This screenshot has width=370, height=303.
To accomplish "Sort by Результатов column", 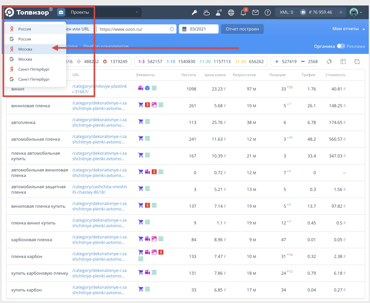I will point(244,75).
